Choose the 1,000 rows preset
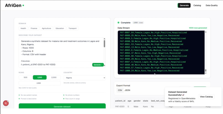223x114 pixels. click(x=40, y=77)
